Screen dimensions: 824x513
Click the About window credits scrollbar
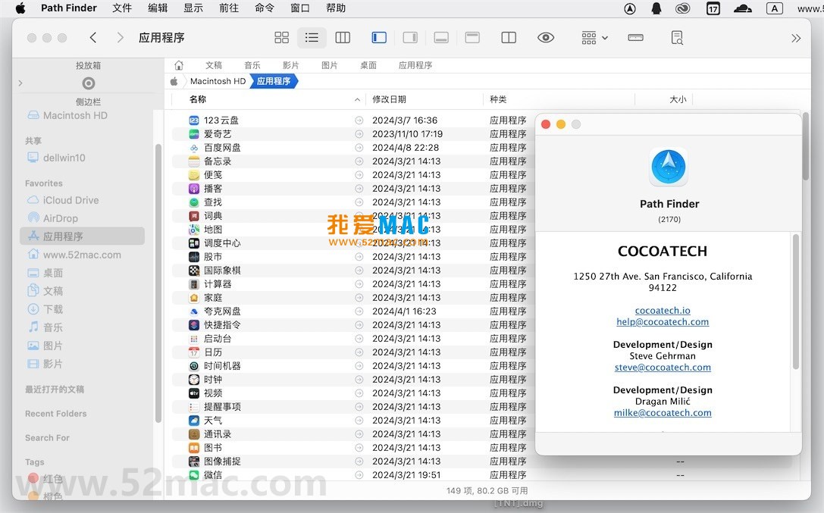pyautogui.click(x=796, y=302)
